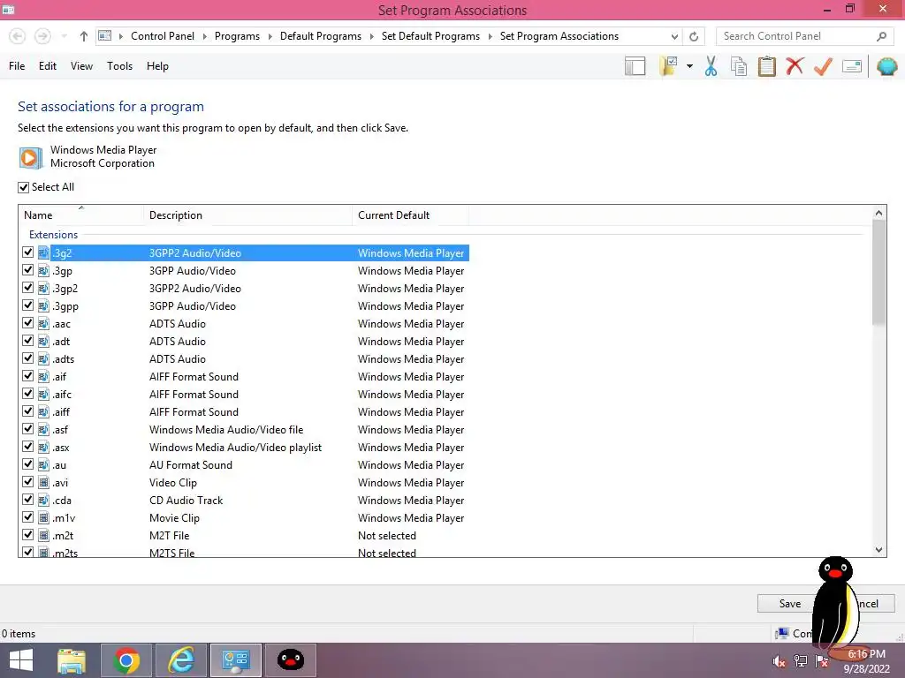This screenshot has height=678, width=905.
Task: Uncheck the .3gp extension checkbox
Action: (27, 270)
